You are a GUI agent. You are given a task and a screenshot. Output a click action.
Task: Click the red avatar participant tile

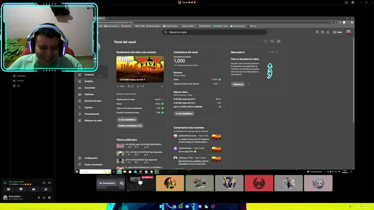pyautogui.click(x=259, y=183)
